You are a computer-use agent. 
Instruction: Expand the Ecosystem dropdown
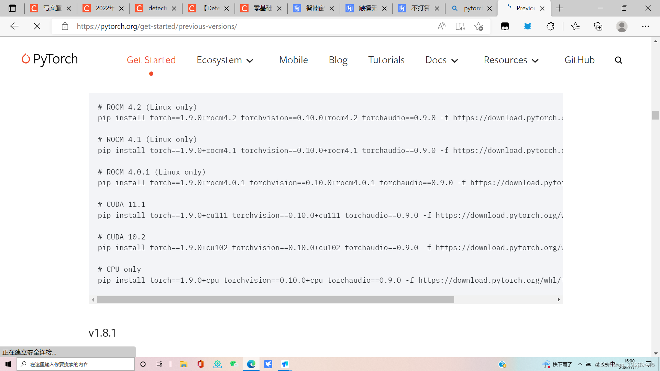click(225, 60)
